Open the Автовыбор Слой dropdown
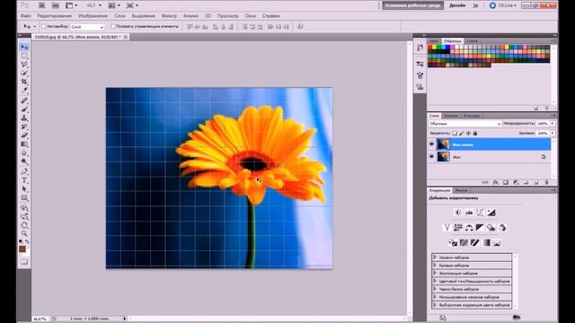 pos(87,27)
